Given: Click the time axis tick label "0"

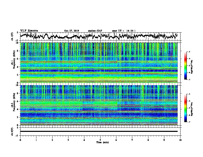Looking at the screenshot, I should [20, 140].
